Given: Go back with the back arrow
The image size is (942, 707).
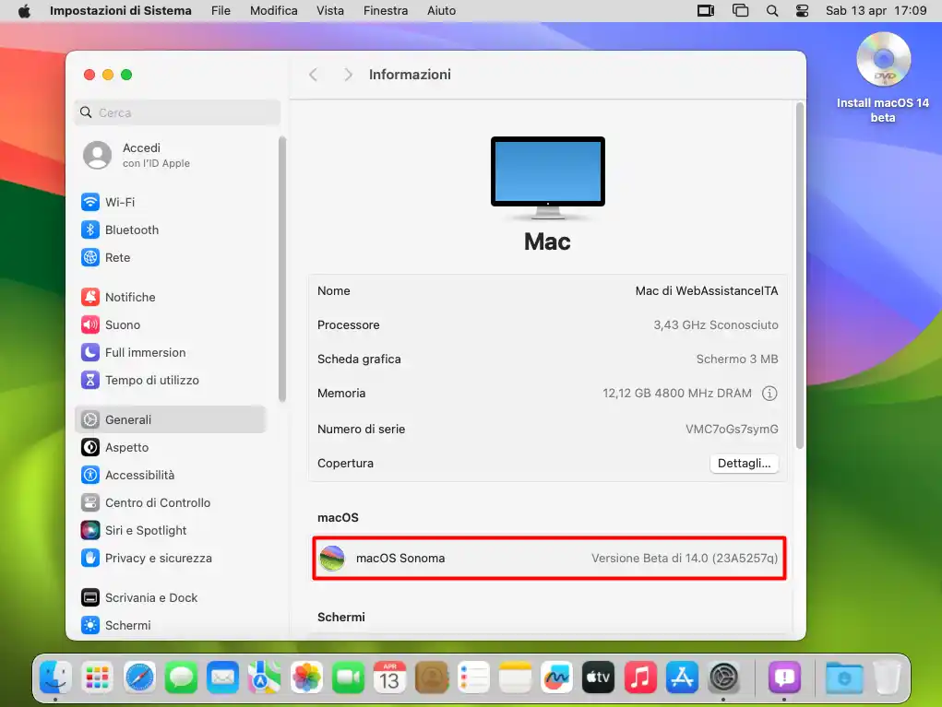Looking at the screenshot, I should point(313,75).
